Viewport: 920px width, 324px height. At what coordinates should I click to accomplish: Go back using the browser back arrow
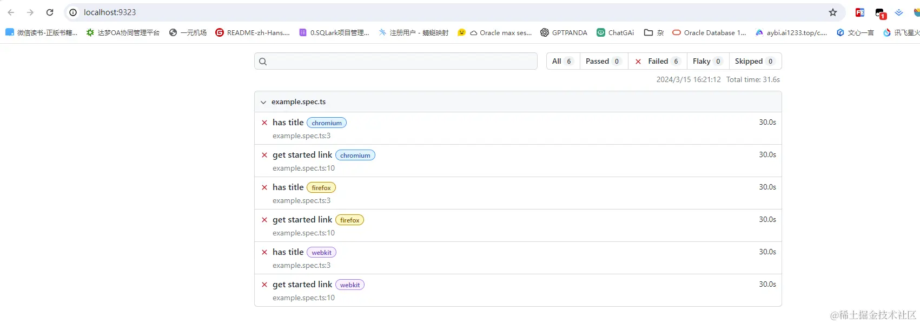click(11, 12)
